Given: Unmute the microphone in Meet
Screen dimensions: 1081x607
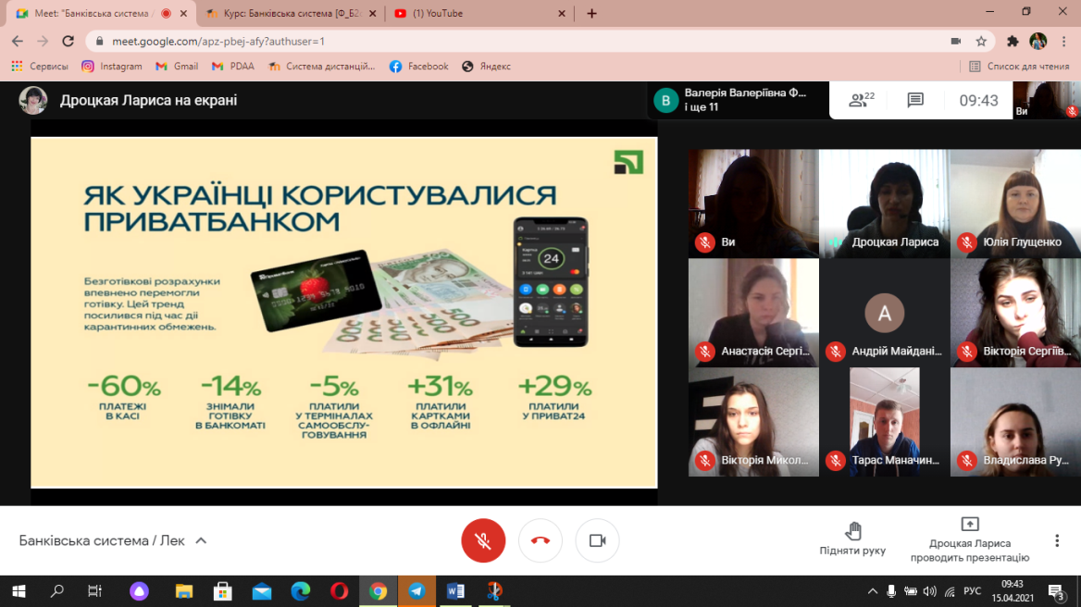Looking at the screenshot, I should coord(482,541).
